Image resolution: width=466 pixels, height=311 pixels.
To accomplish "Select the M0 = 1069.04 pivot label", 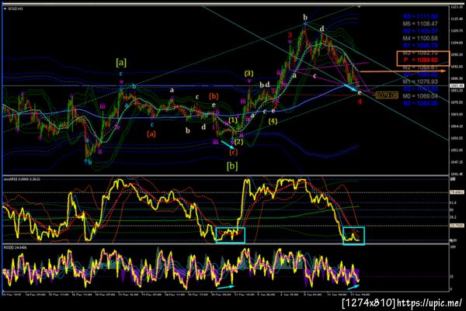I will click(x=420, y=96).
